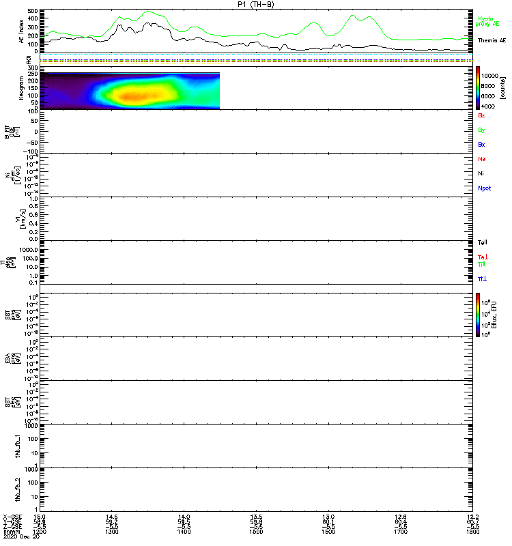This screenshot has width=512, height=546.
Task: Click the 'thb_fb_1' panel label
Action: coord(18,446)
